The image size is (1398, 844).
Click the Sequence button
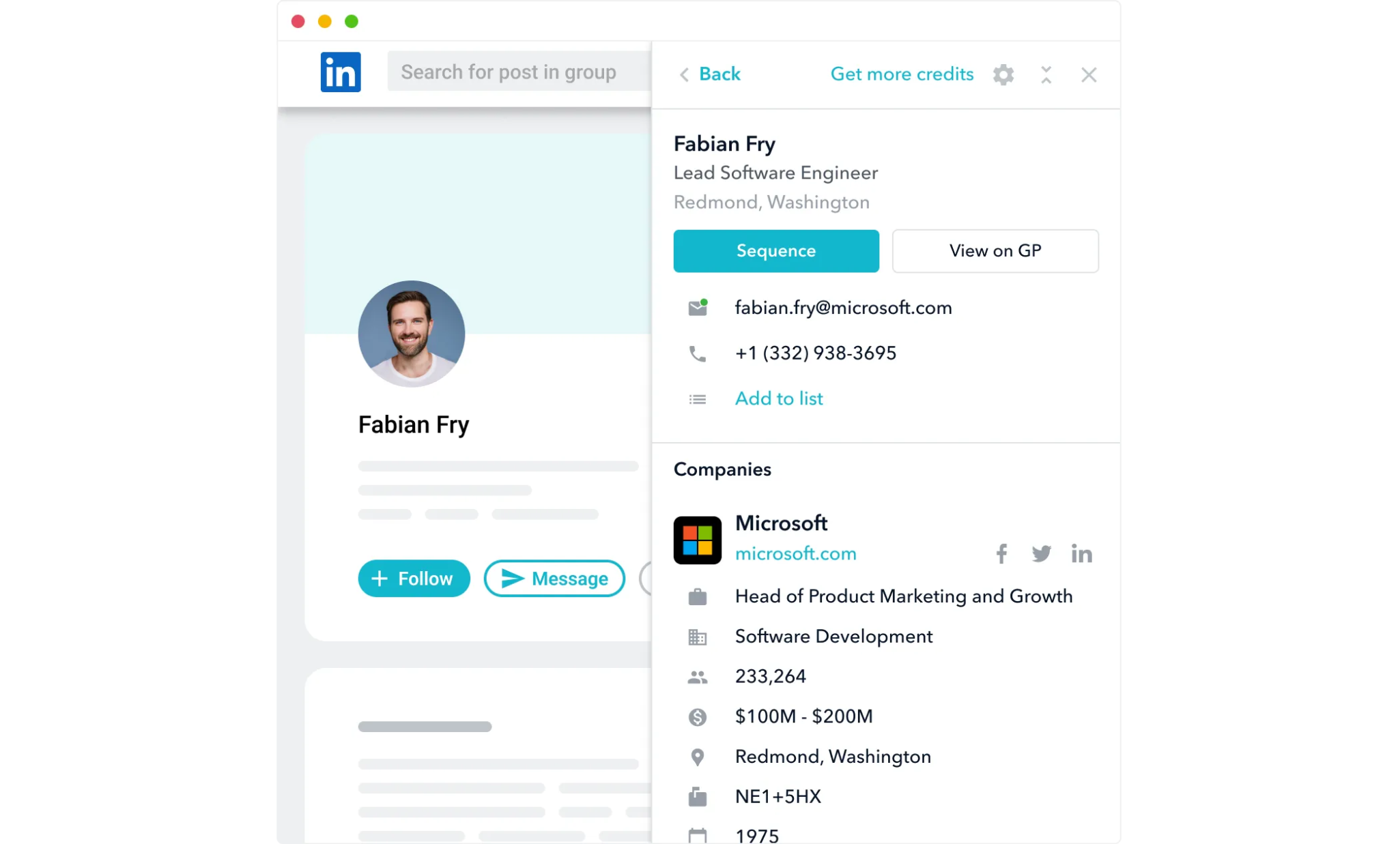(776, 251)
